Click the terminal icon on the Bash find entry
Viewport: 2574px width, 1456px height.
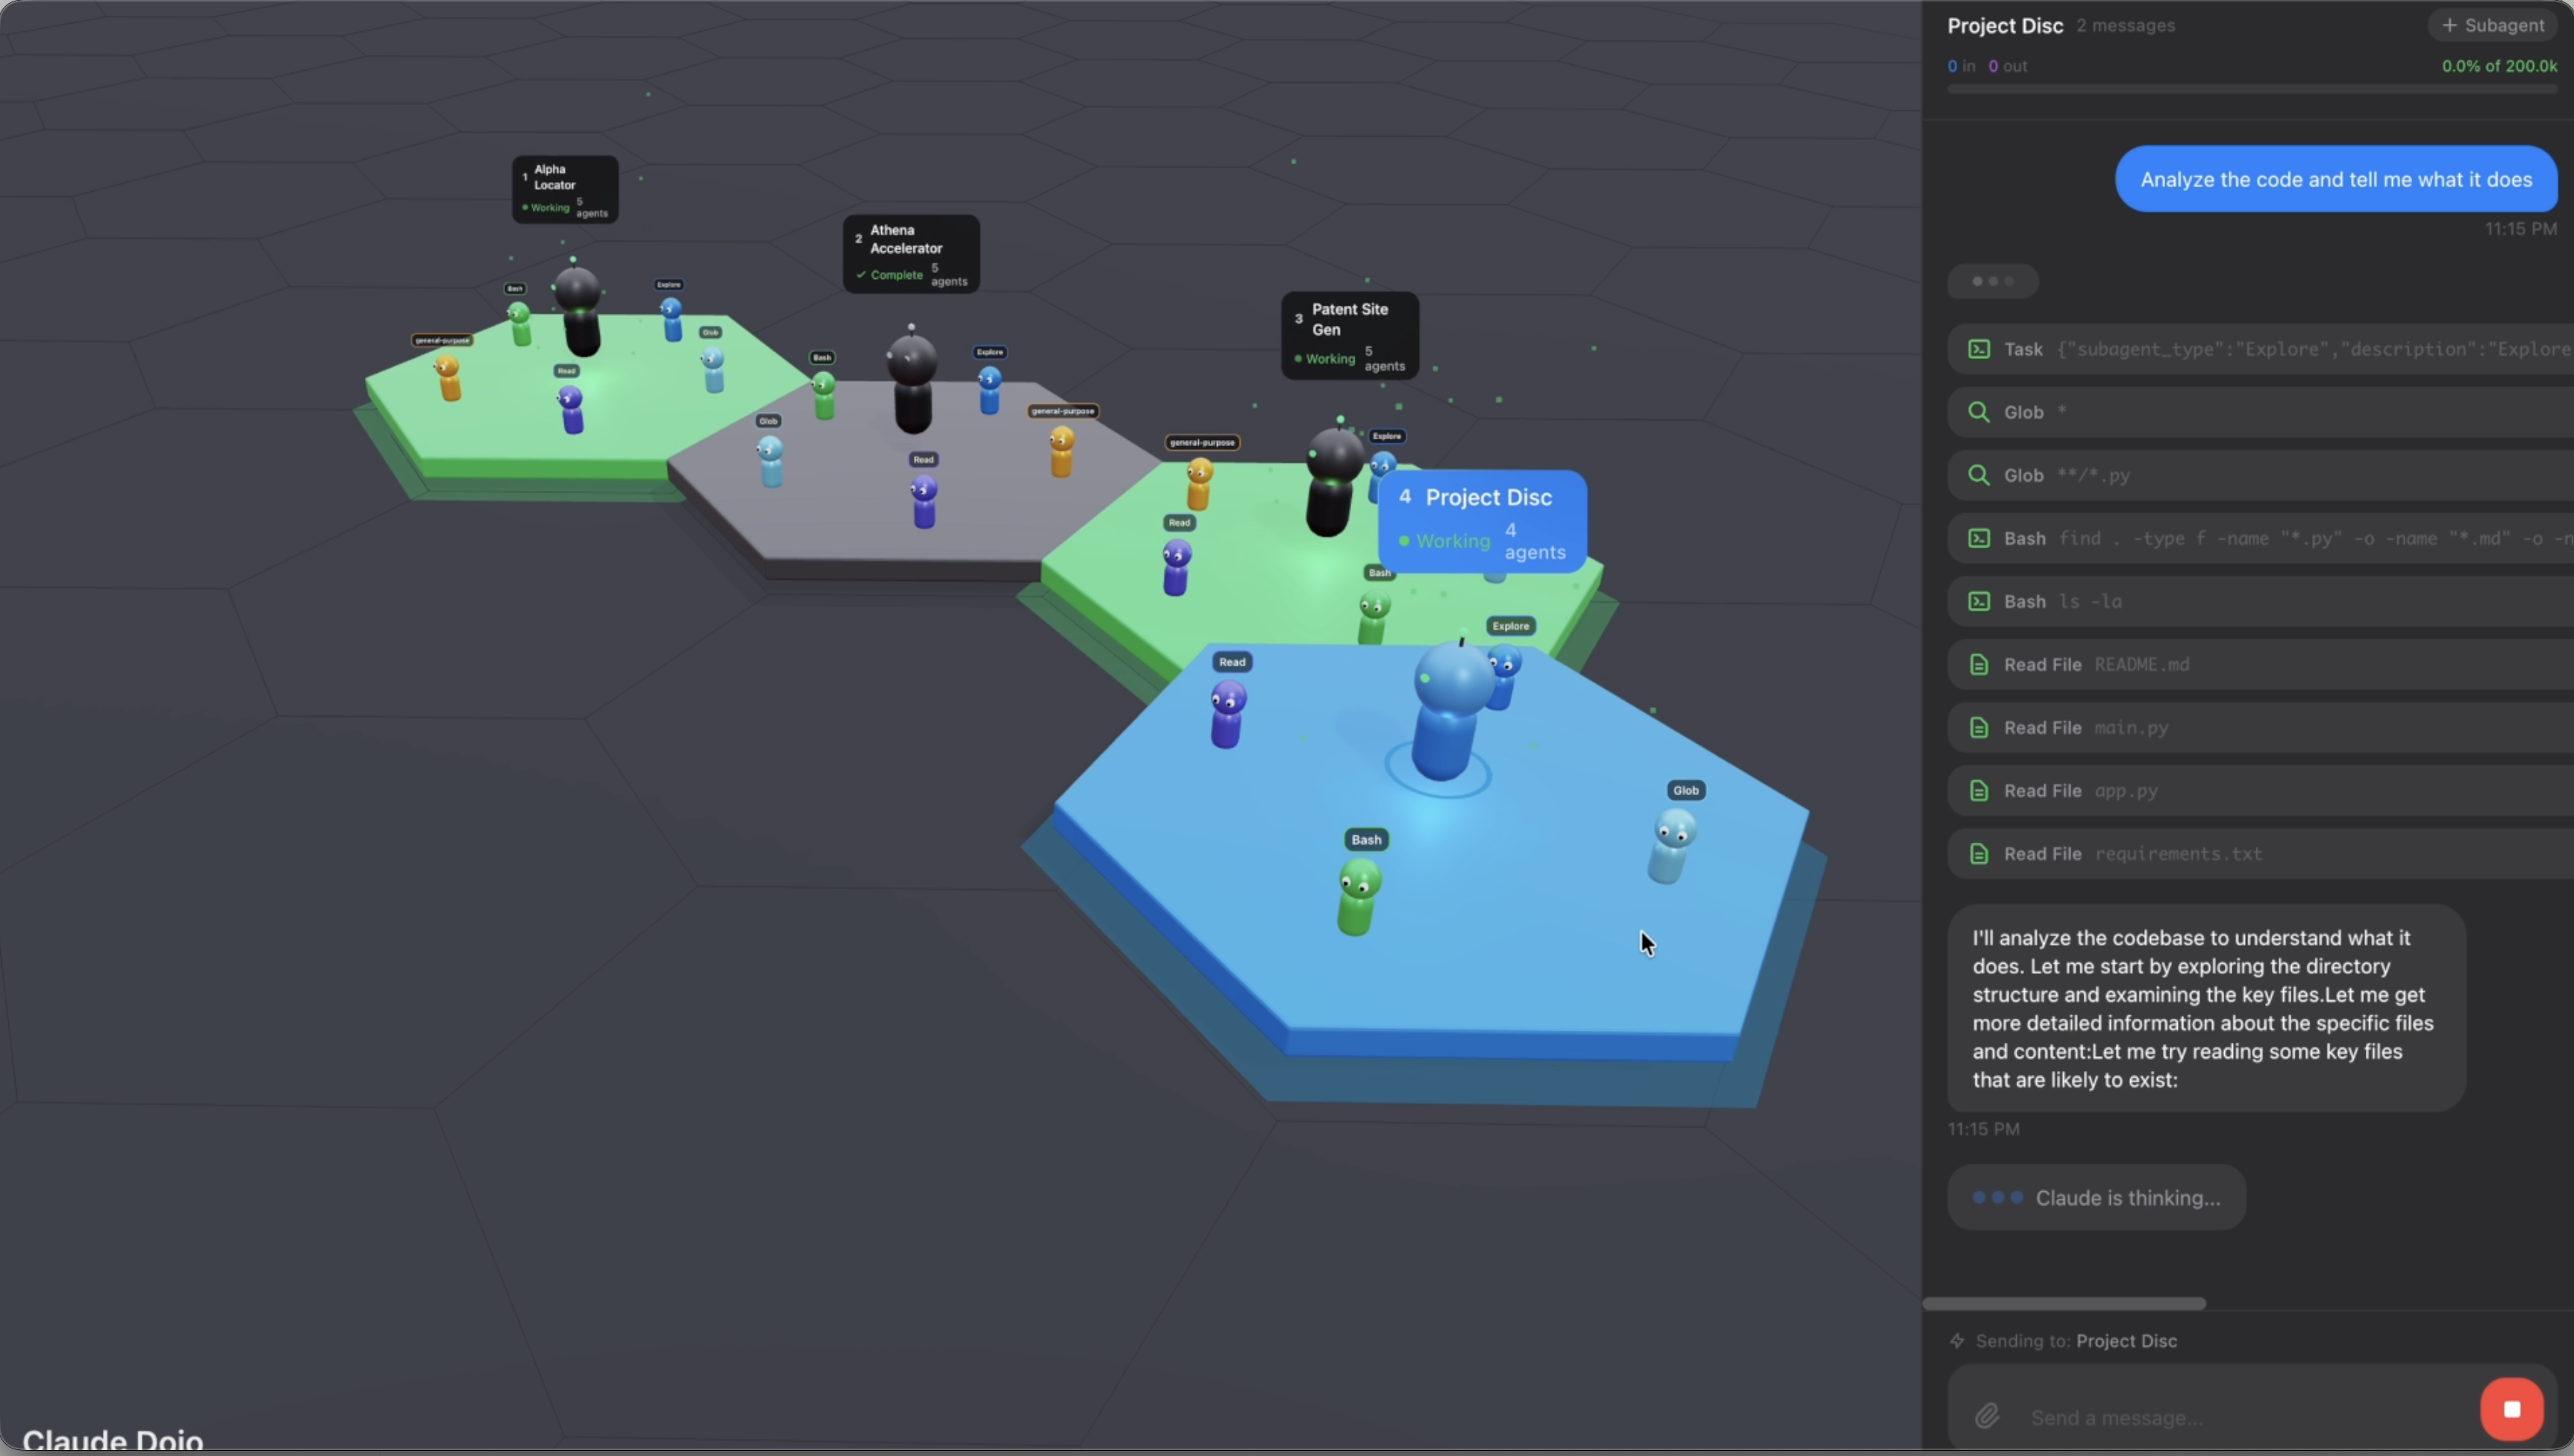coord(1979,538)
